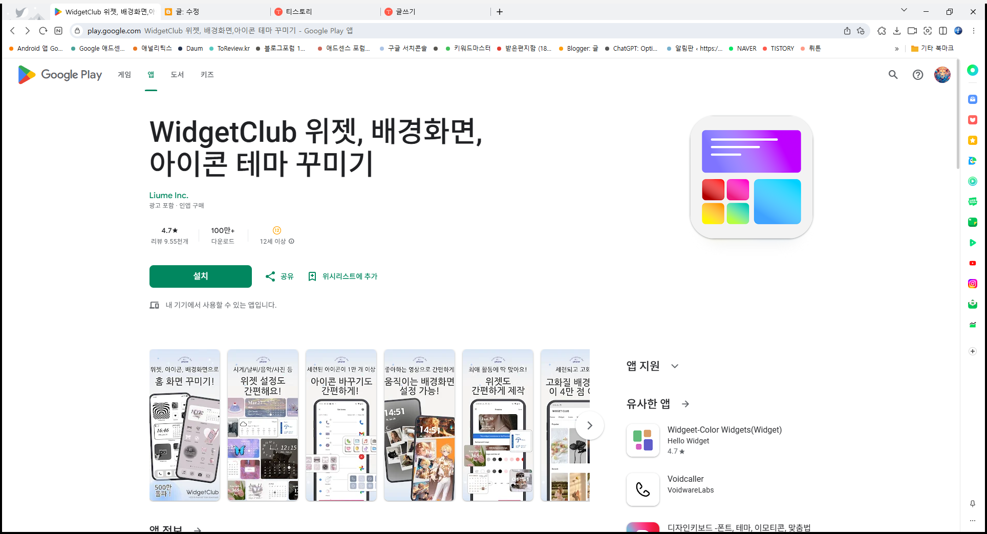Screen dimensions: 987x534
Task: Open the tab list dropdown arrow
Action: 904,10
